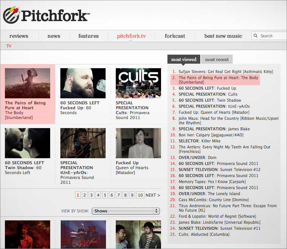This screenshot has width=287, height=249.
Task: Go to pagination page 3
Action: pos(91,195)
